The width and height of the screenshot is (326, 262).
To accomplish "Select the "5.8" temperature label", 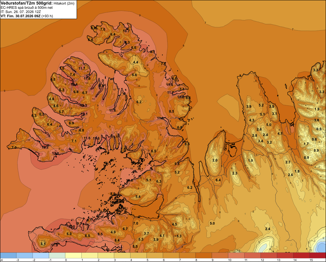I will click(x=134, y=75).
